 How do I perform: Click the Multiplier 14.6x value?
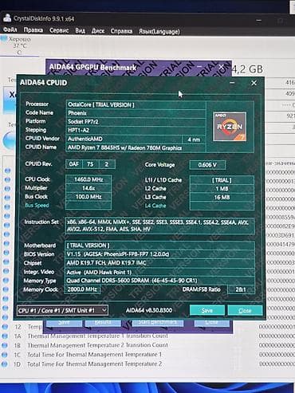[x=88, y=188]
